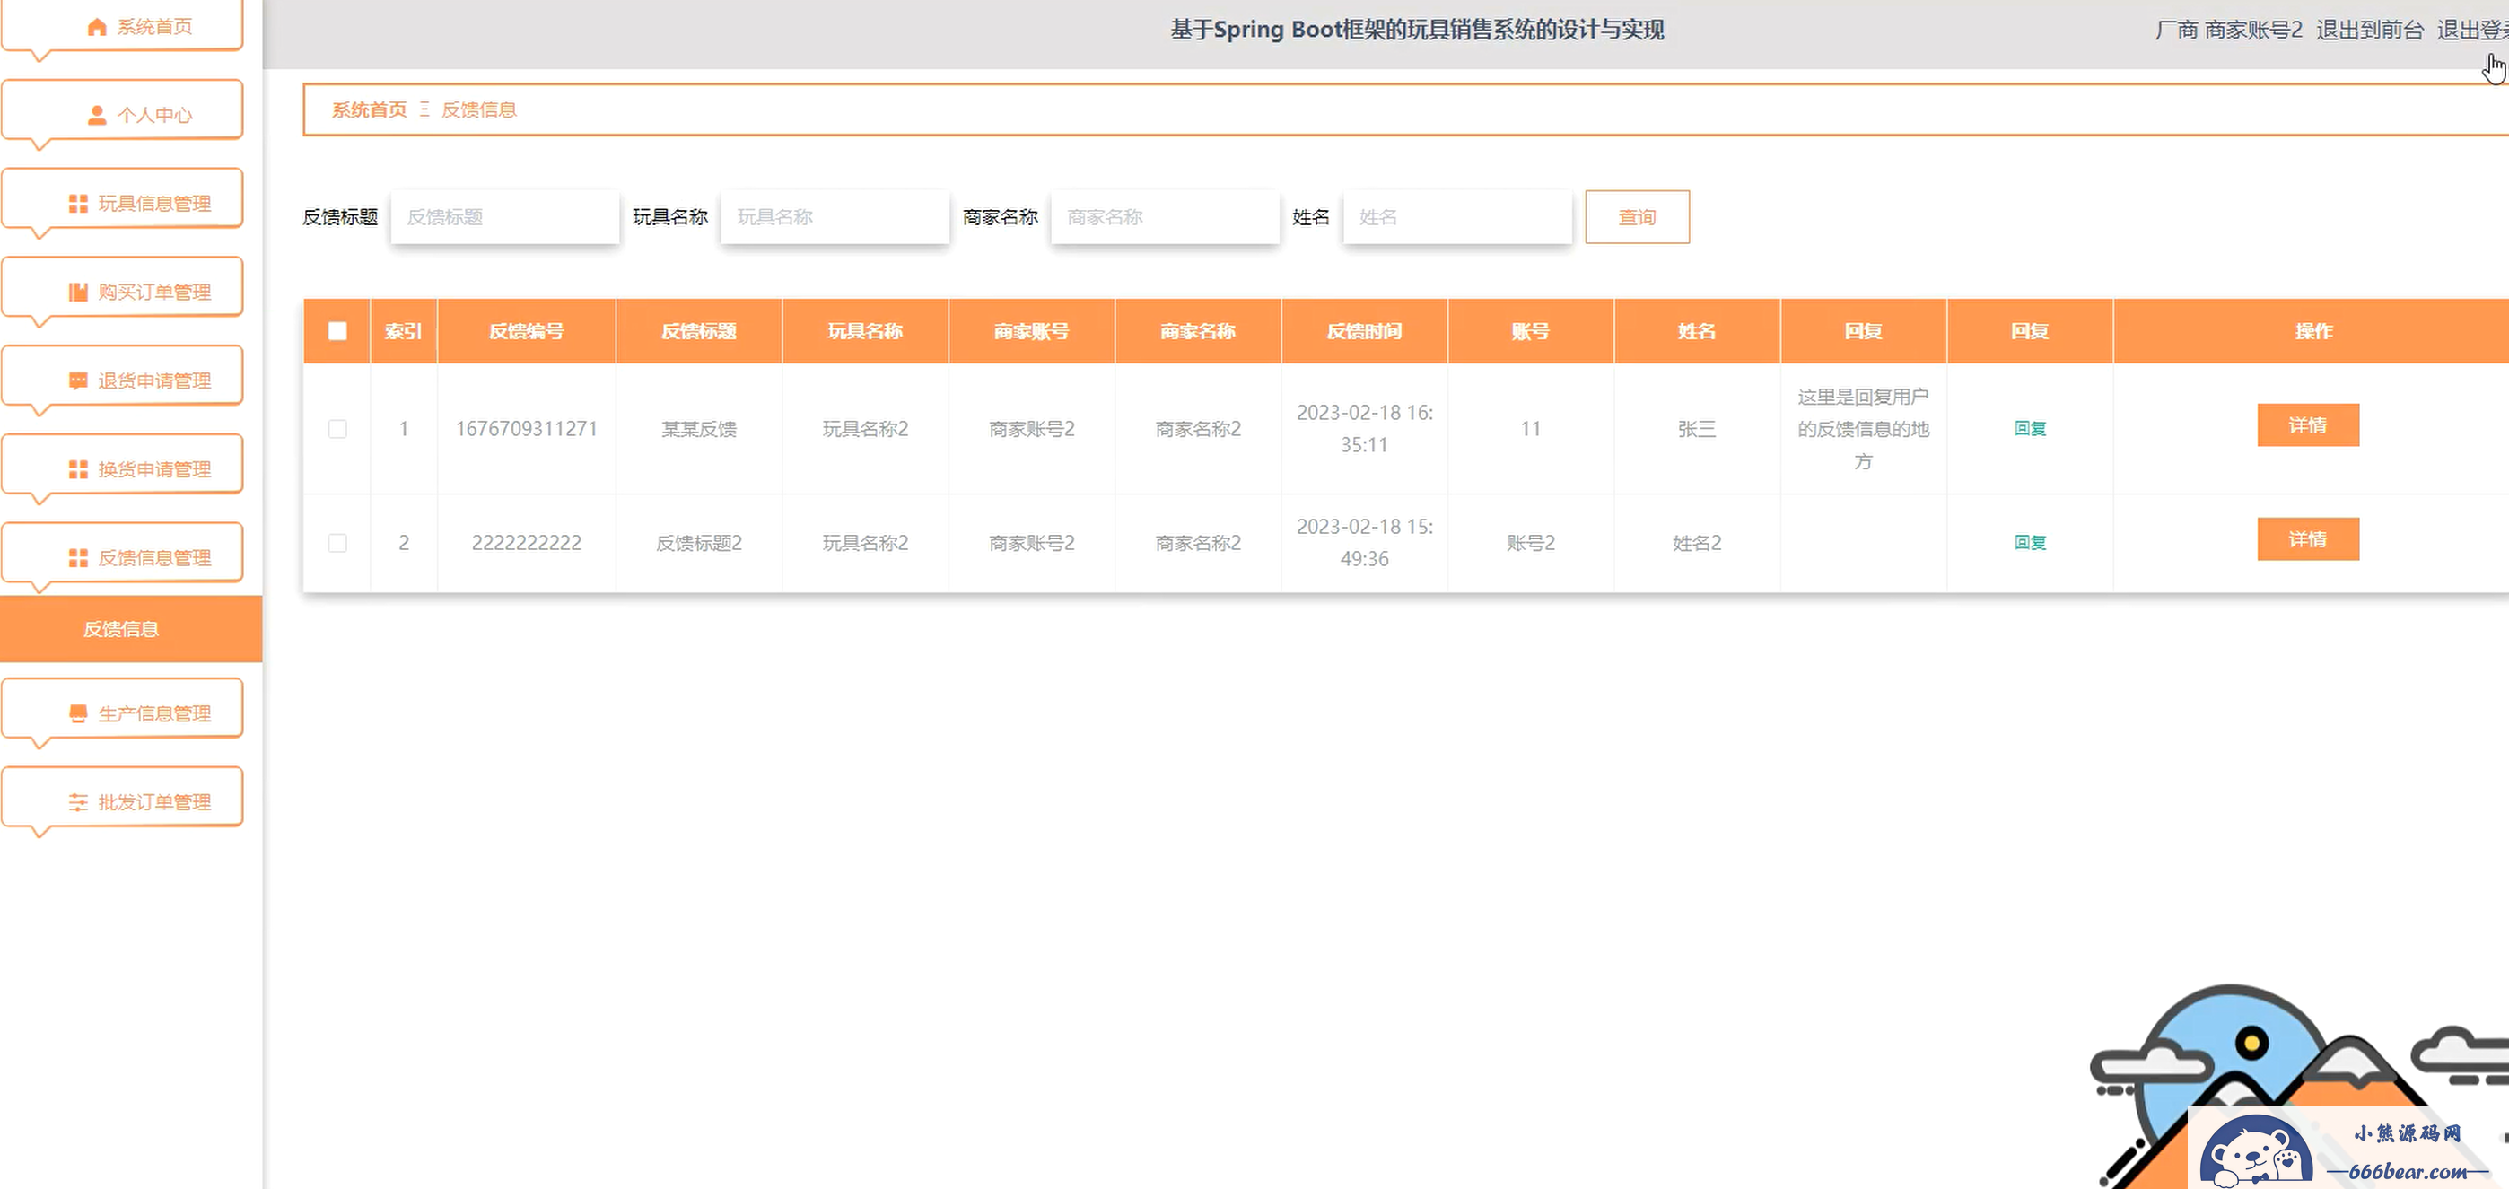Open 详情 for the 反馈标题2 row
The height and width of the screenshot is (1189, 2509).
click(x=2307, y=539)
